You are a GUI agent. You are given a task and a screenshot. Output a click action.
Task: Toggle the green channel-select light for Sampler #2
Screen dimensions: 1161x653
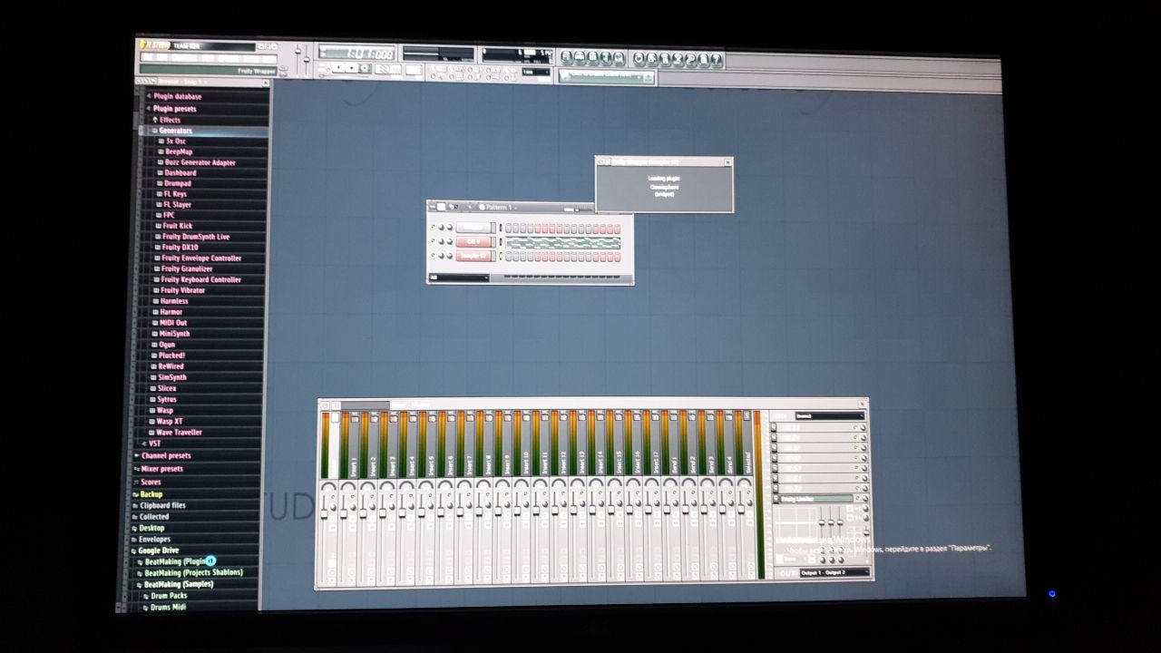(501, 256)
